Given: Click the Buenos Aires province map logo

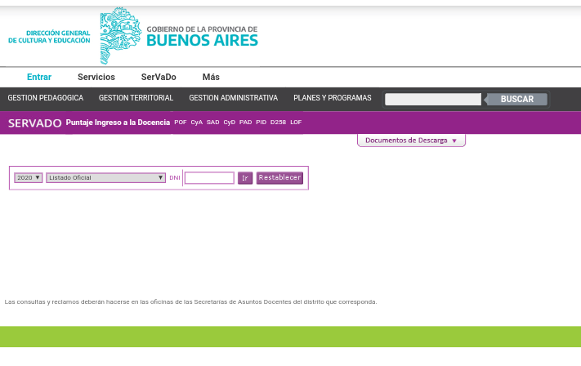Looking at the screenshot, I should coord(120,36).
